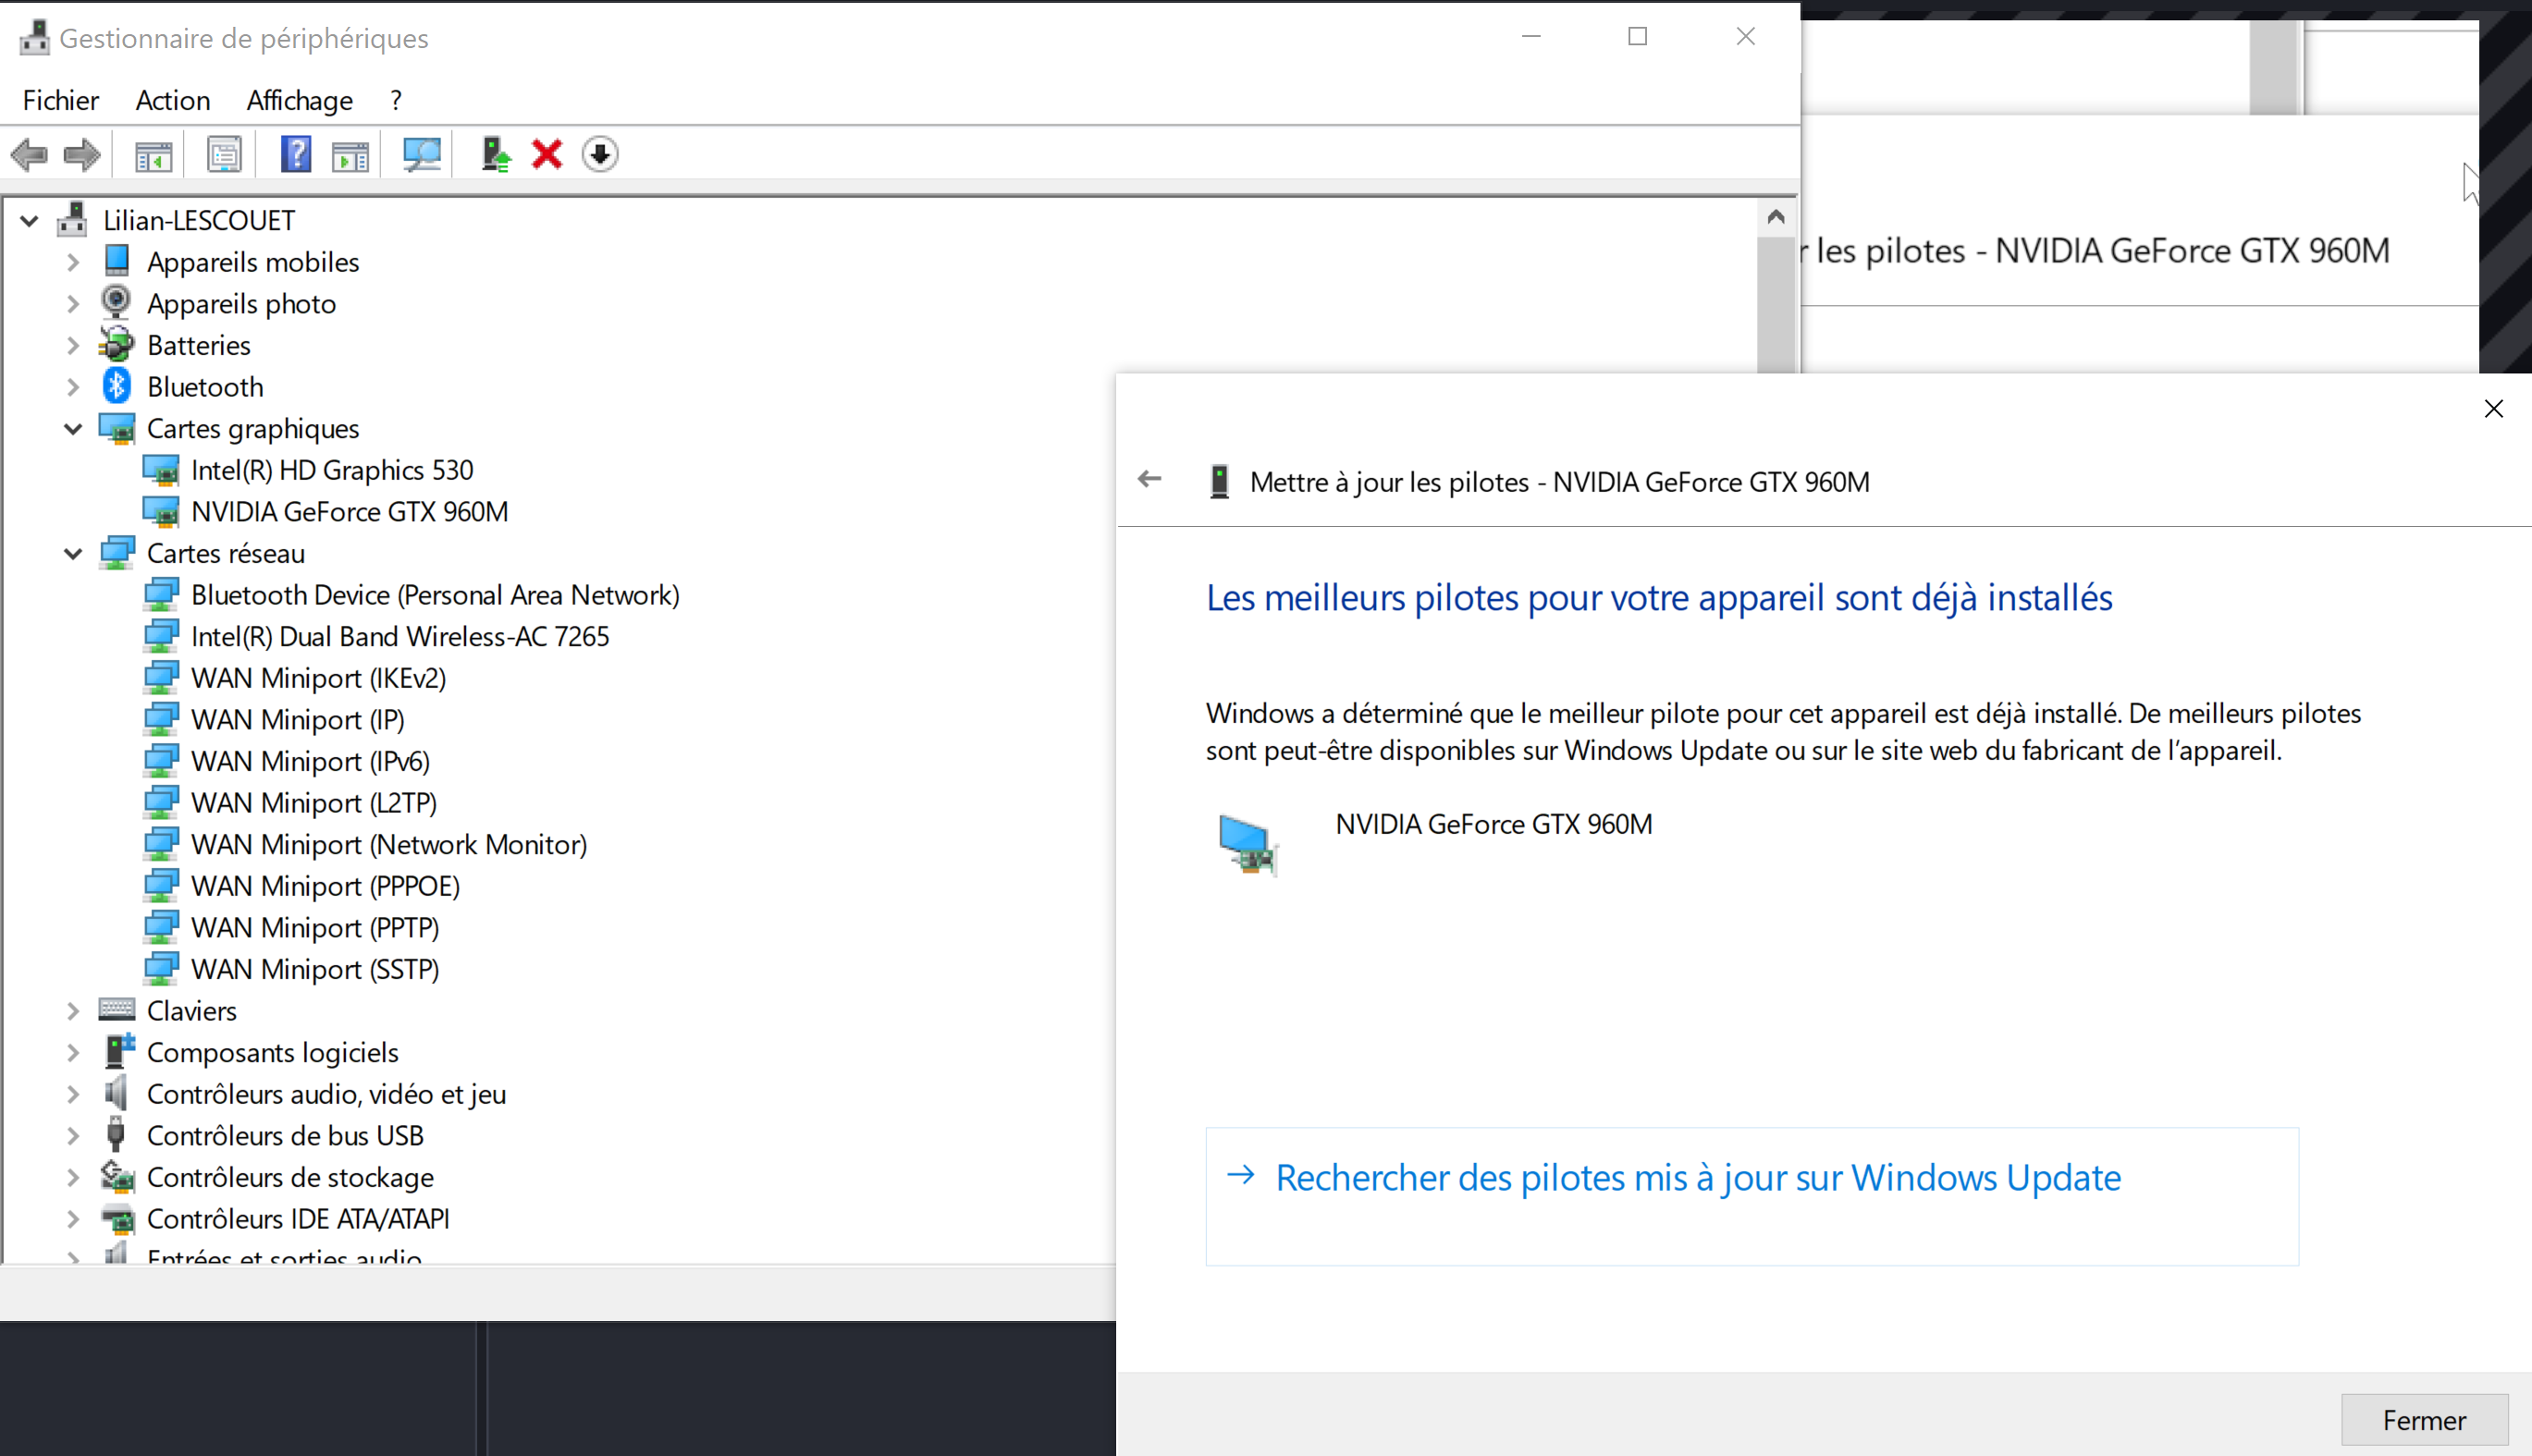Select Intel(R) Dual Band Wireless-AC 7265

pos(400,637)
